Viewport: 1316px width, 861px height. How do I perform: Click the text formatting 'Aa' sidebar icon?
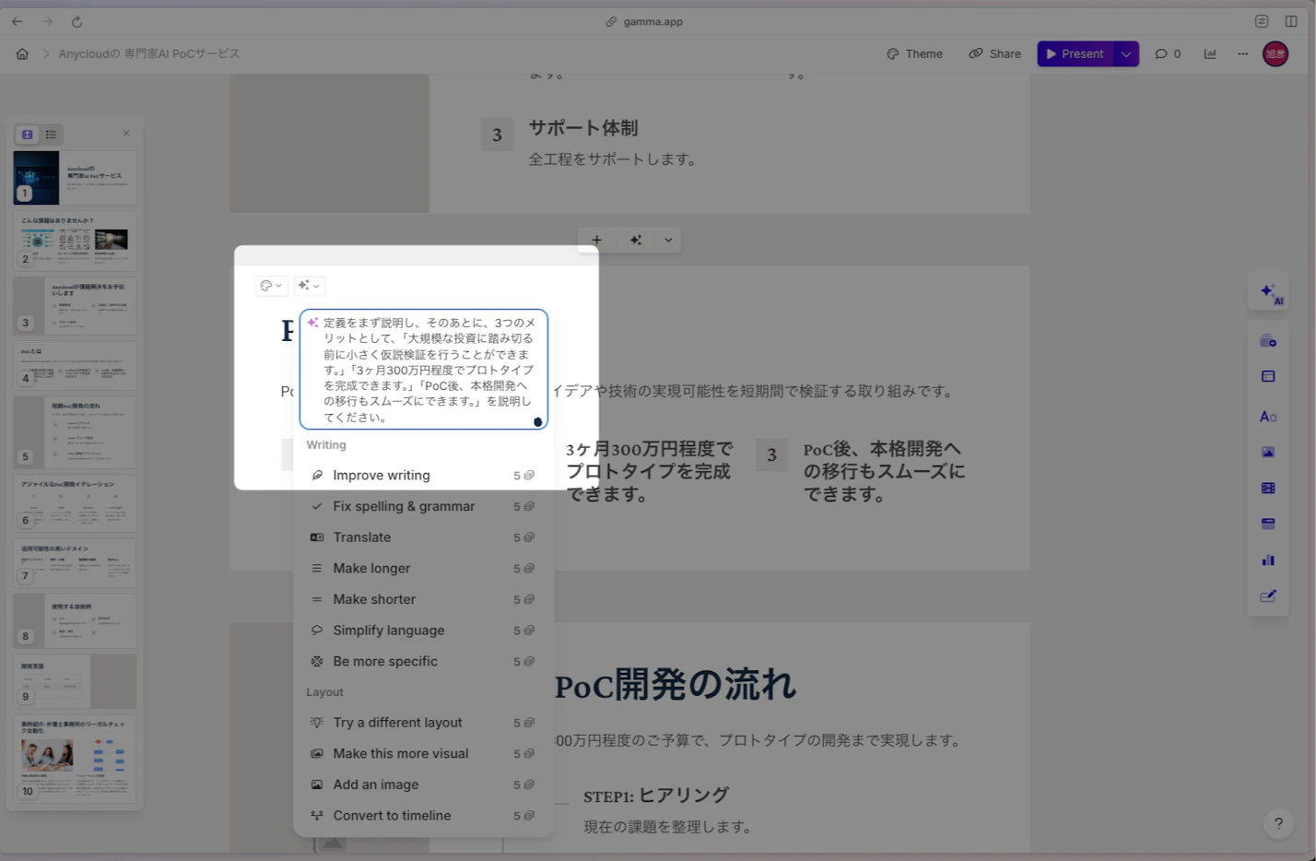pyautogui.click(x=1268, y=417)
